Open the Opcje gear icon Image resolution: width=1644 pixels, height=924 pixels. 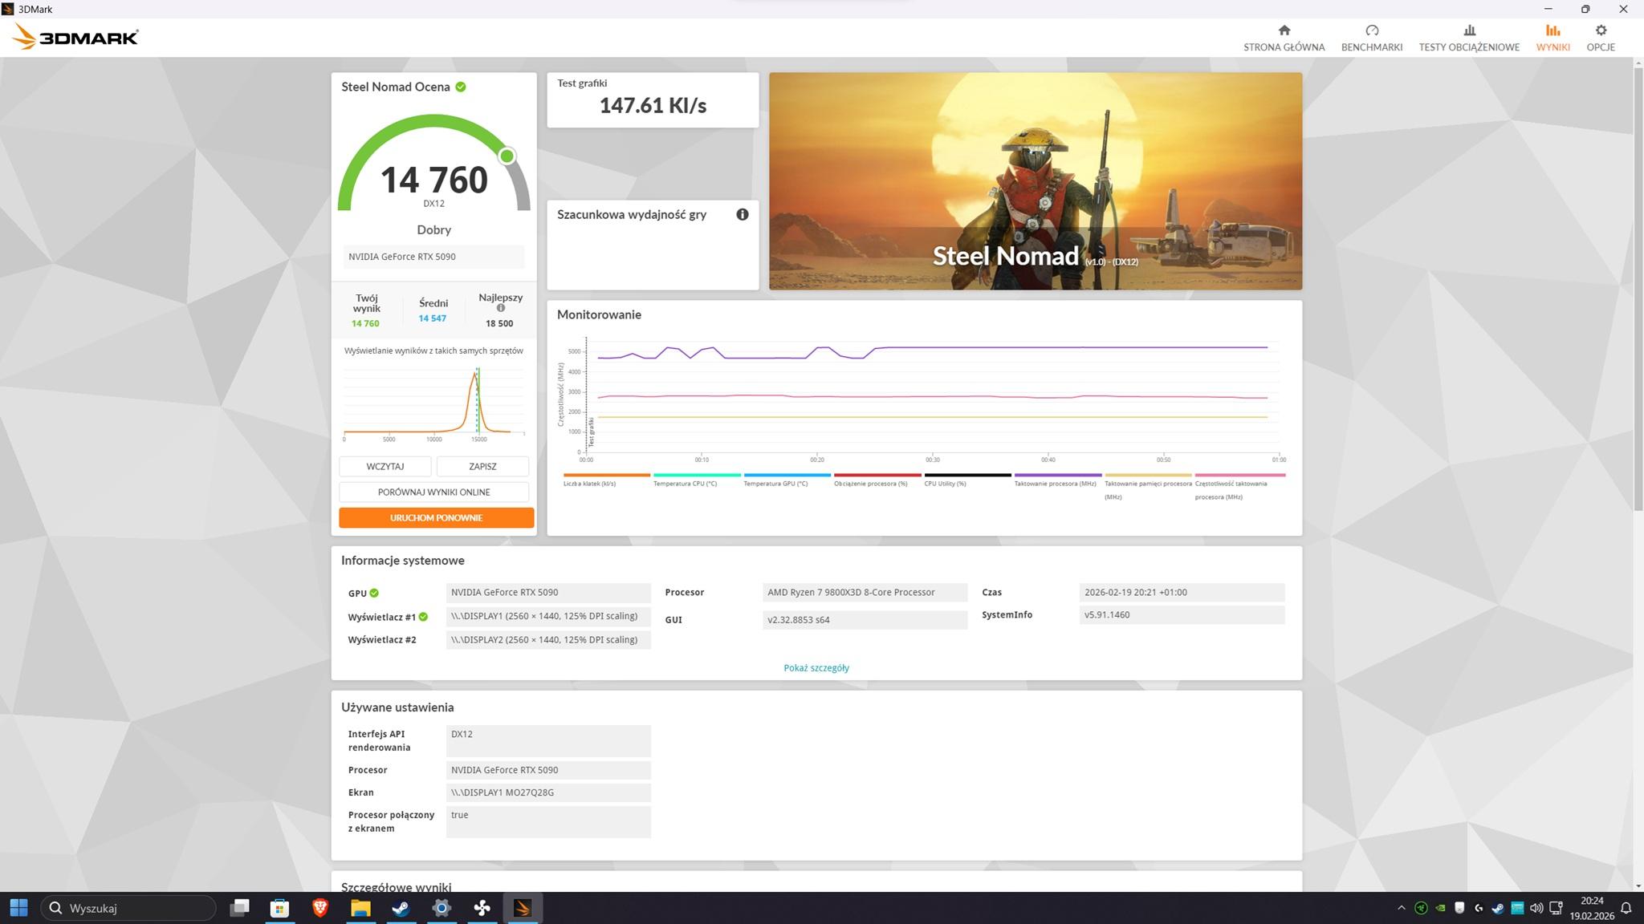click(x=1600, y=30)
